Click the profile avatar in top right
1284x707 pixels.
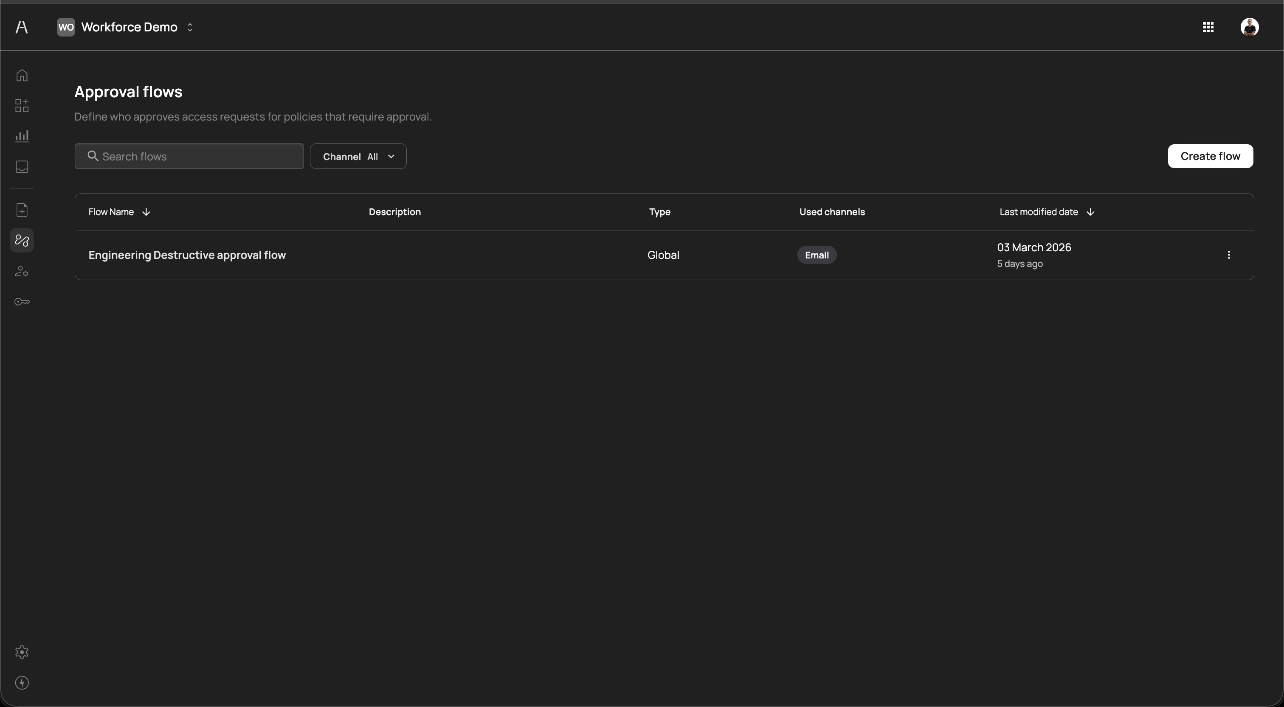(x=1250, y=27)
